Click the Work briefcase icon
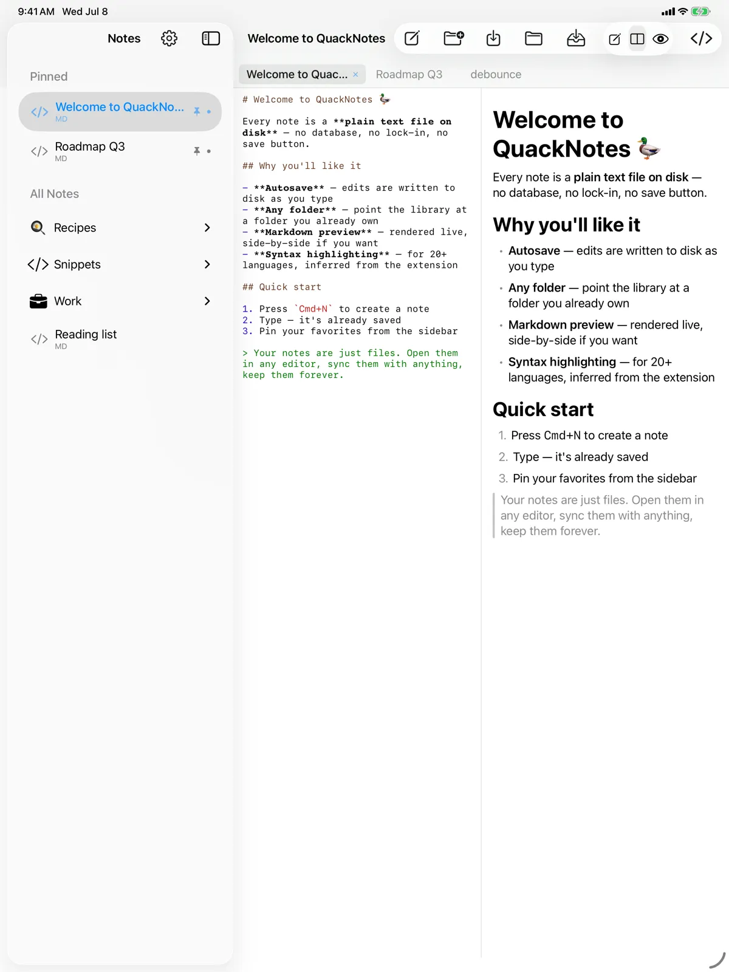Screen dimensions: 729x972 [38, 301]
